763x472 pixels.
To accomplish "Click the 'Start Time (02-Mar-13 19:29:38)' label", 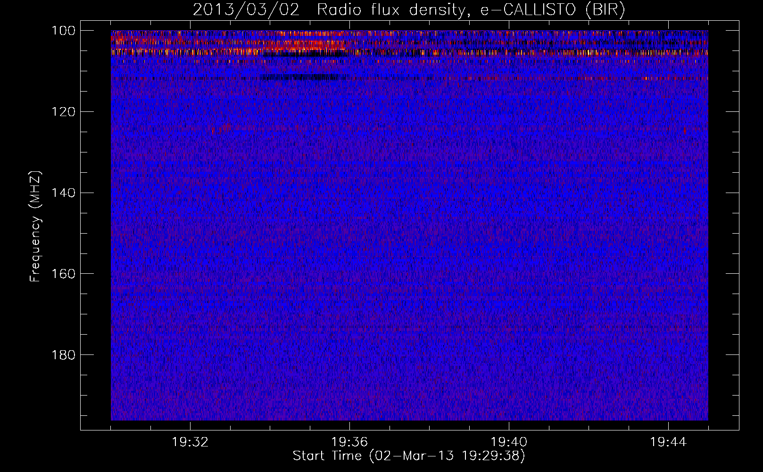I will click(x=409, y=456).
